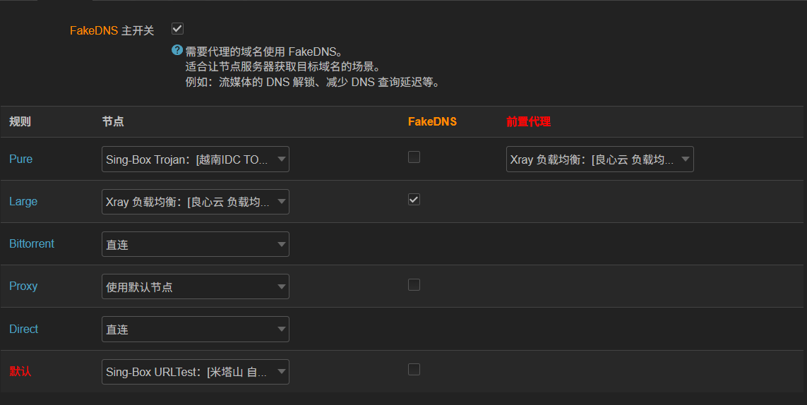Open the Pure rule 前置代理 dropdown

point(599,159)
